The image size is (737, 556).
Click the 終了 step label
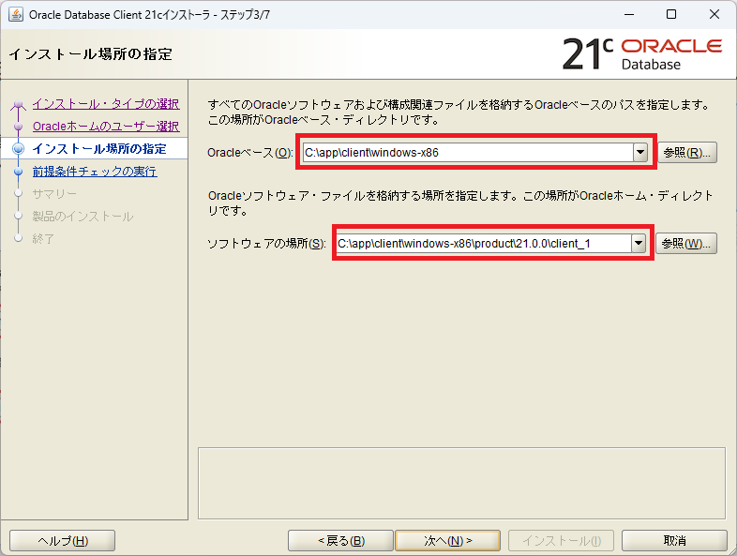(x=43, y=239)
